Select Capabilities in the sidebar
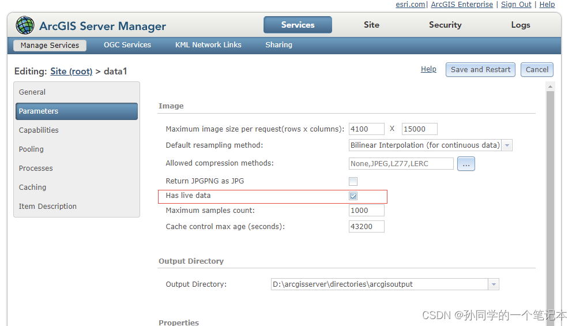The height and width of the screenshot is (326, 576). click(x=77, y=130)
